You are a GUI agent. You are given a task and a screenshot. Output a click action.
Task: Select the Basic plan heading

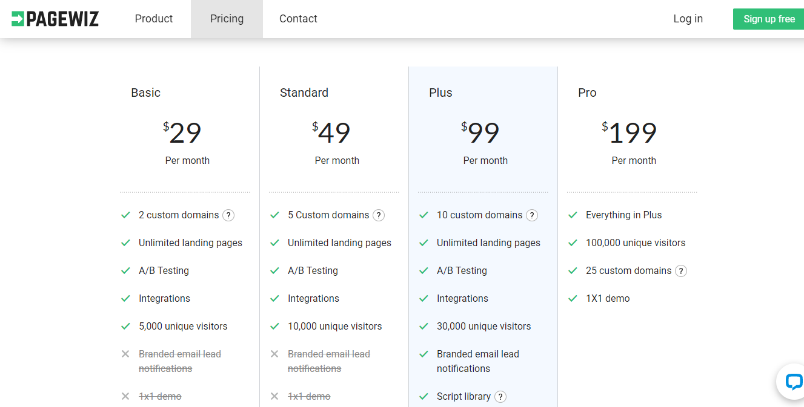point(146,93)
